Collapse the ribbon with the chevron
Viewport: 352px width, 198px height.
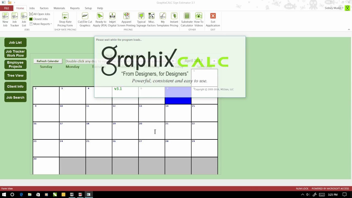click(x=349, y=29)
